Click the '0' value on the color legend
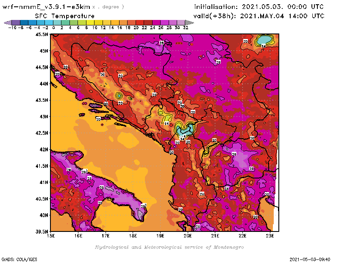Image resolution: width=339 pixels, height=262 pixels. click(53, 28)
